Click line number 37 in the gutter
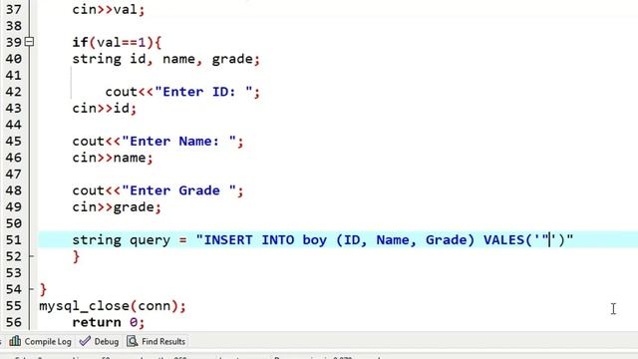Viewport: 638px width, 359px height. [13, 9]
